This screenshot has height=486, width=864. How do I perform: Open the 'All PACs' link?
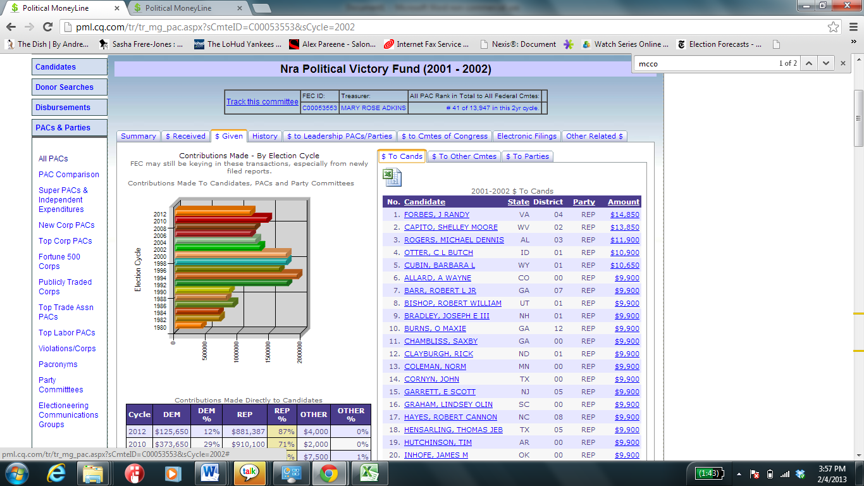pyautogui.click(x=53, y=159)
